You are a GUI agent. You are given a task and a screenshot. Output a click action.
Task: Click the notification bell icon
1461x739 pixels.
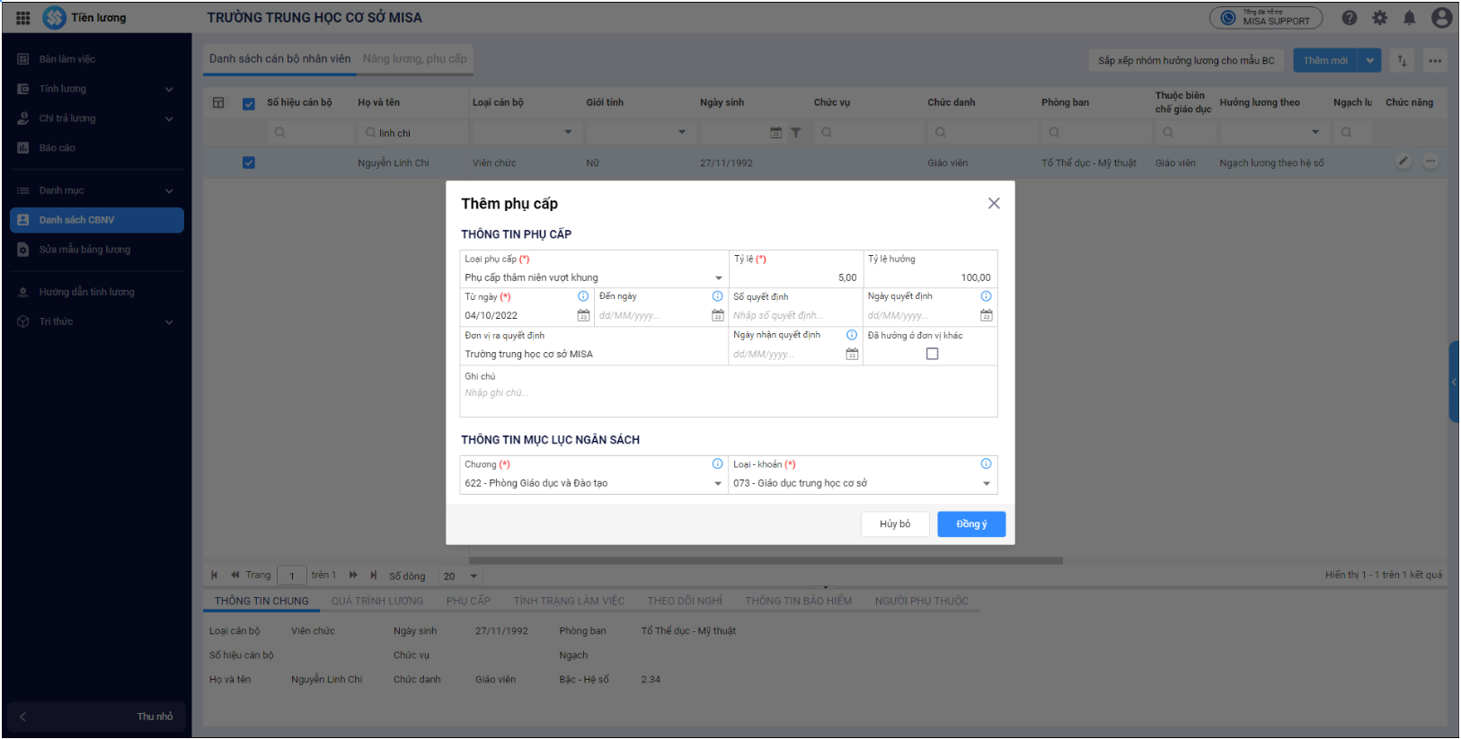coord(1409,18)
